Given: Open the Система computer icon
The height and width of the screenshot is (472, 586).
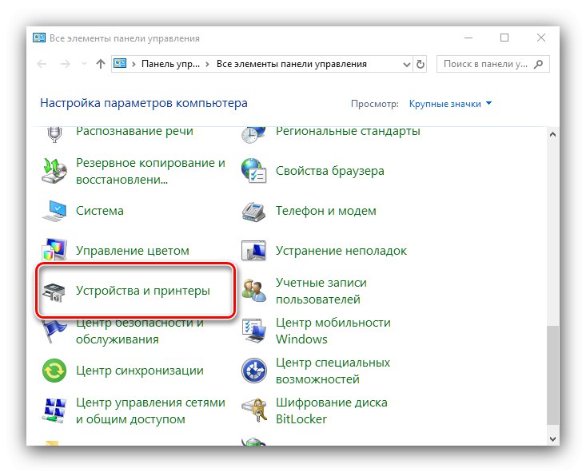Looking at the screenshot, I should pyautogui.click(x=54, y=211).
